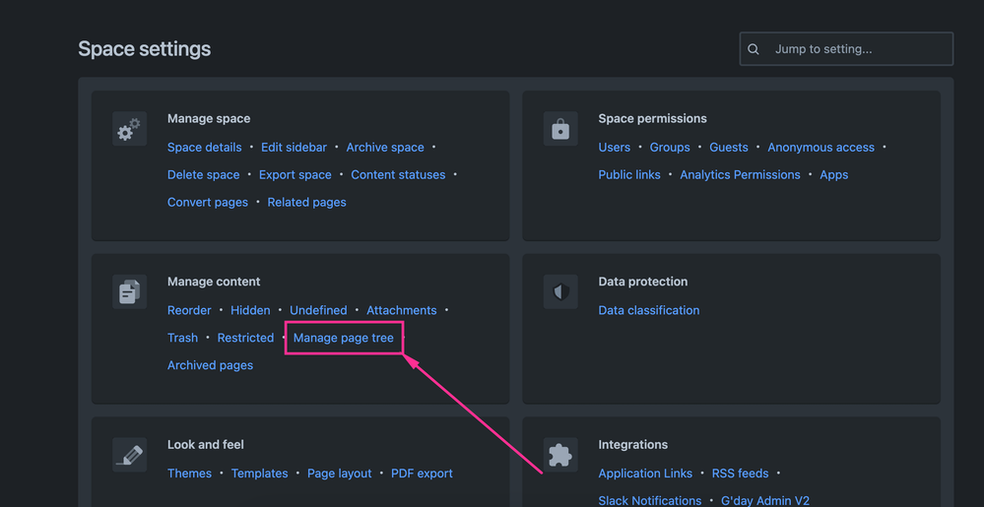Click the Manage content documents icon
The image size is (984, 507).
tap(129, 291)
